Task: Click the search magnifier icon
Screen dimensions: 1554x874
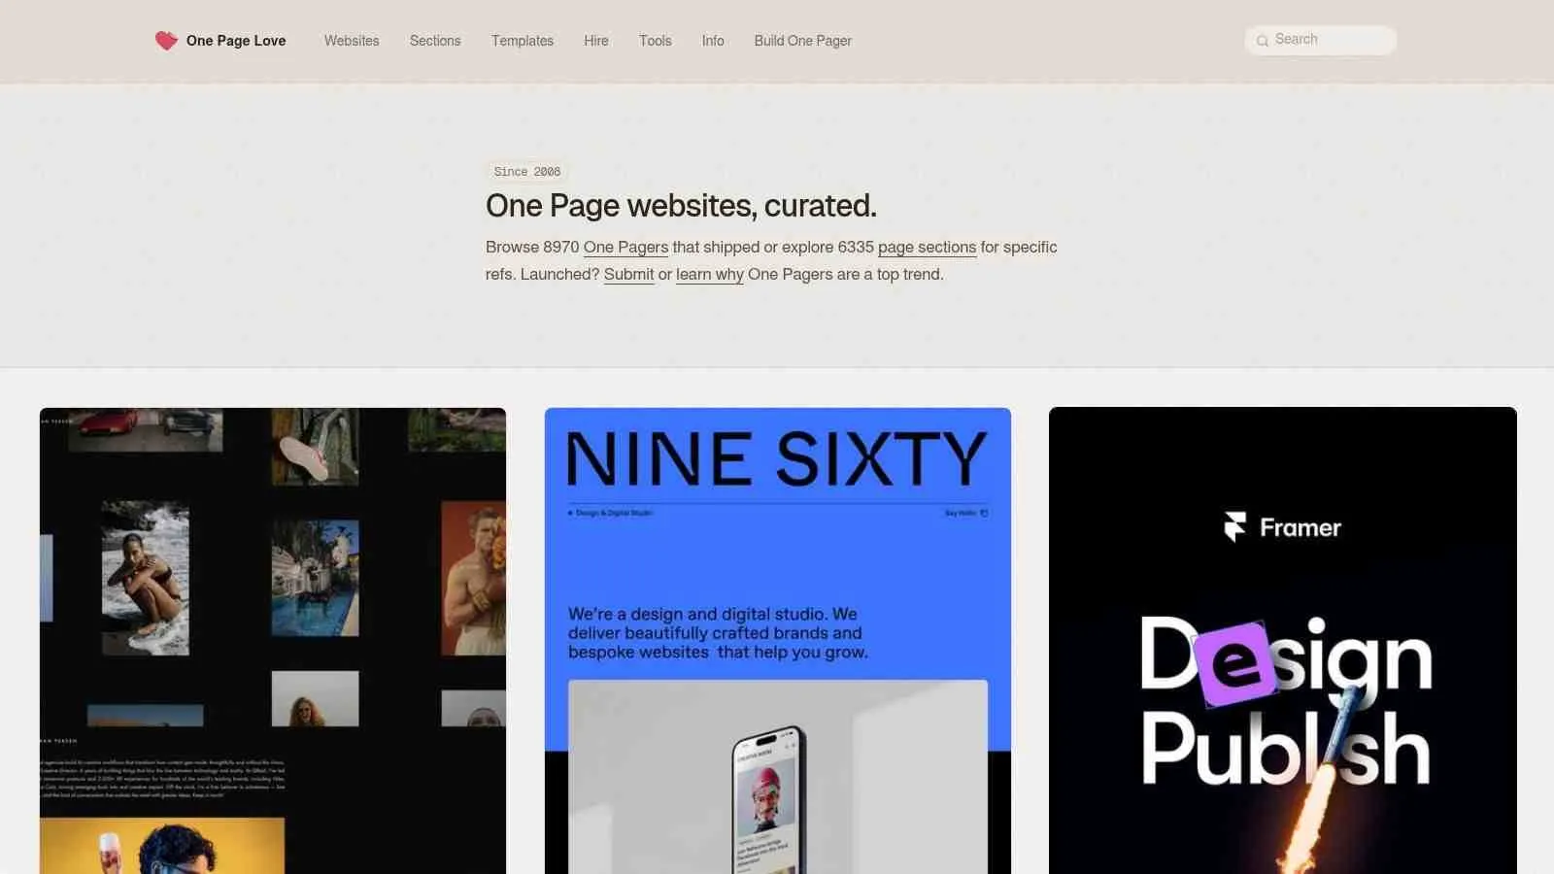Action: pos(1263,41)
